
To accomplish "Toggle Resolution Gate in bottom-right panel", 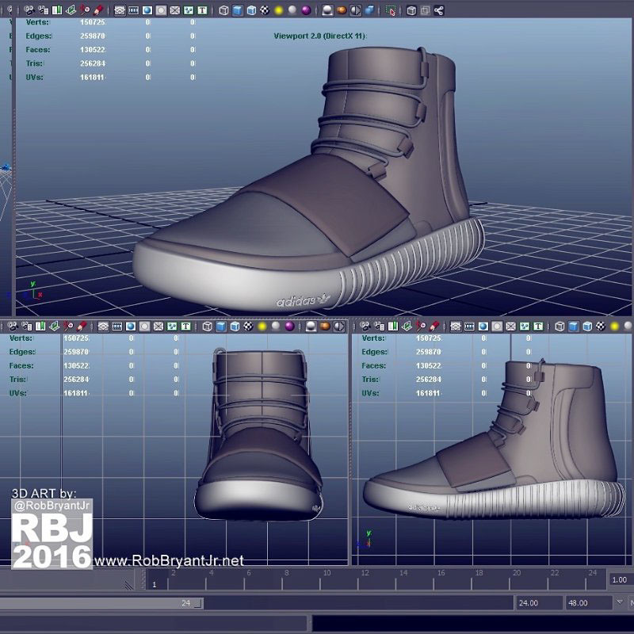I will click(483, 327).
